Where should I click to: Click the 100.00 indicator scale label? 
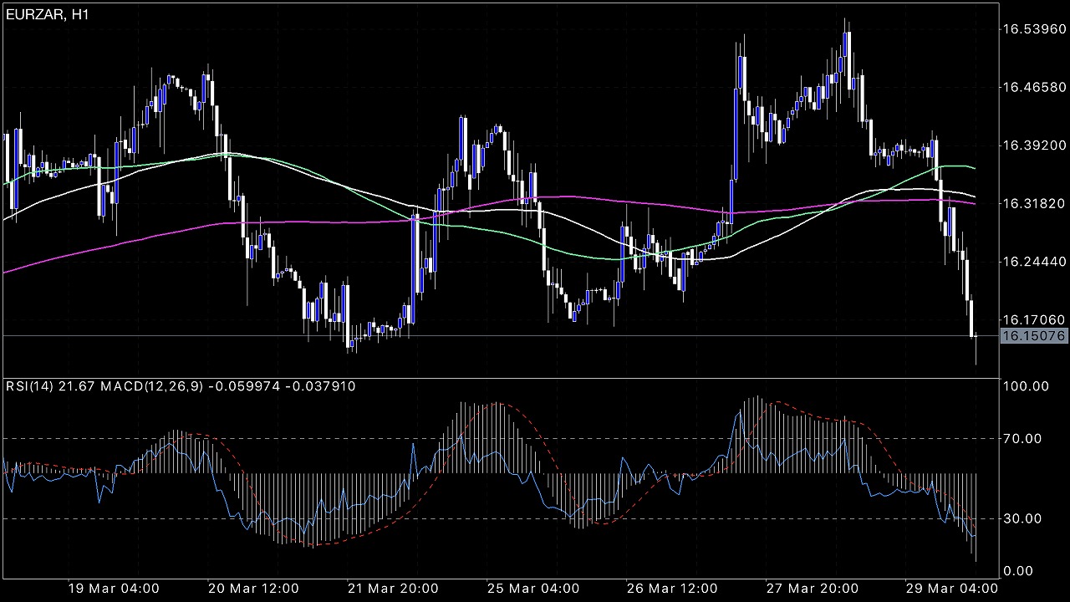(x=1026, y=386)
